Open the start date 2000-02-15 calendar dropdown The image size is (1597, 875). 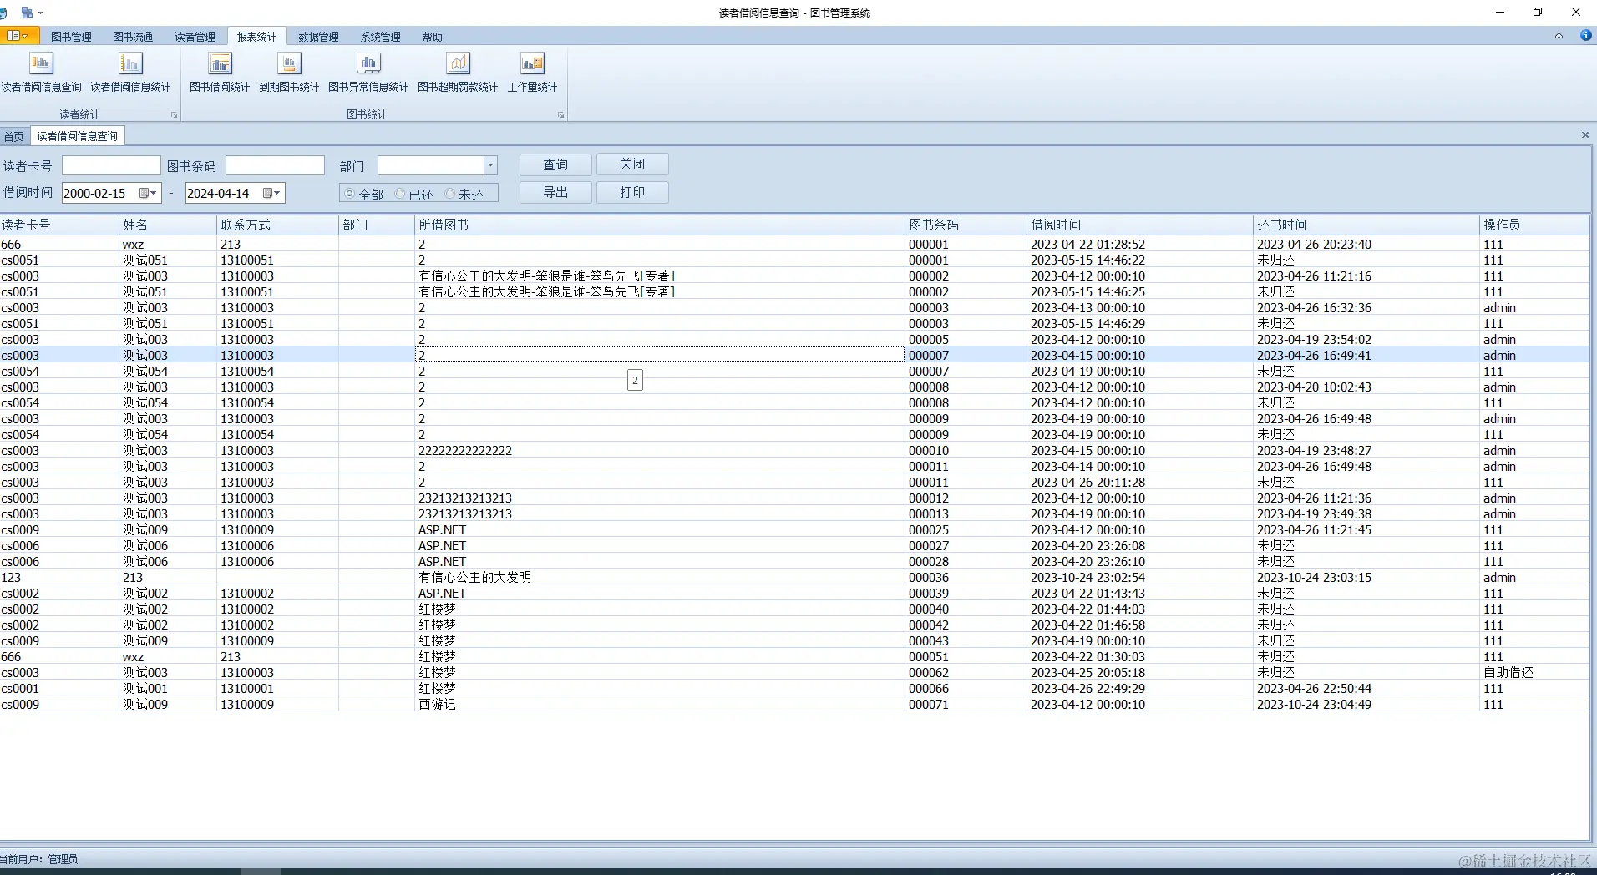click(x=149, y=193)
